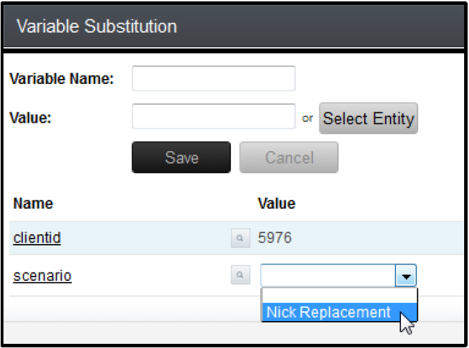Screen dimensions: 469x348
Task: Click the magnifier icon beside clientid
Action: pyautogui.click(x=239, y=238)
